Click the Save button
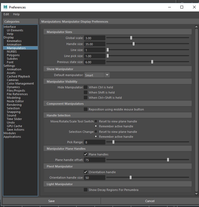This screenshot has height=207, width=199. coord(51,201)
